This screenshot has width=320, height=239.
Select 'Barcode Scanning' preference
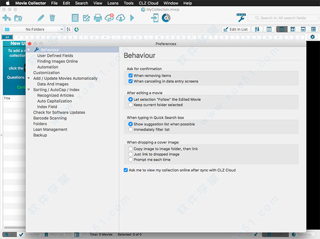tap(50, 118)
